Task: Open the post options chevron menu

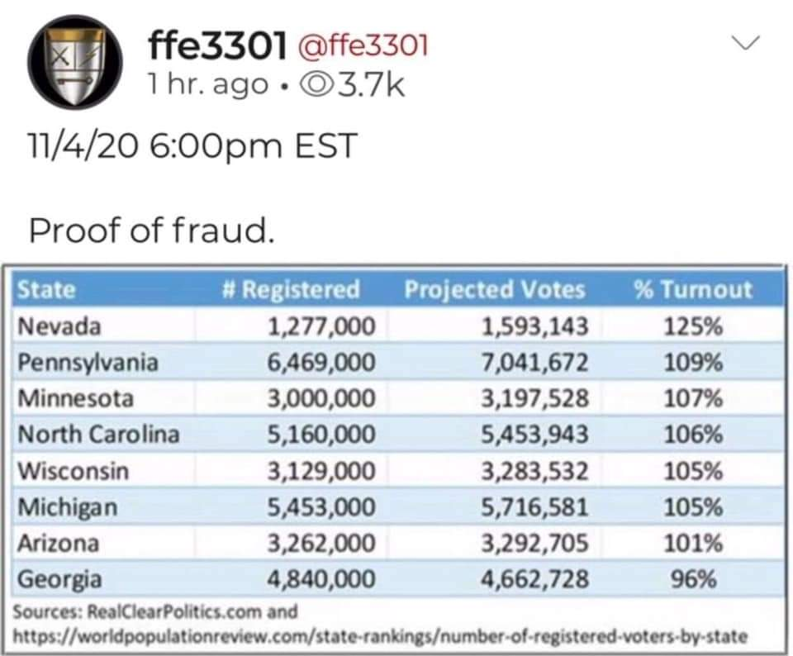Action: point(747,42)
